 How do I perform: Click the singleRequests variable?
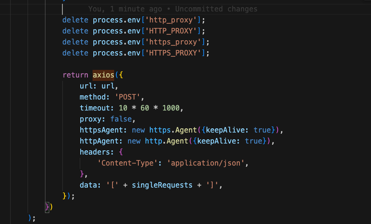tap(162, 185)
